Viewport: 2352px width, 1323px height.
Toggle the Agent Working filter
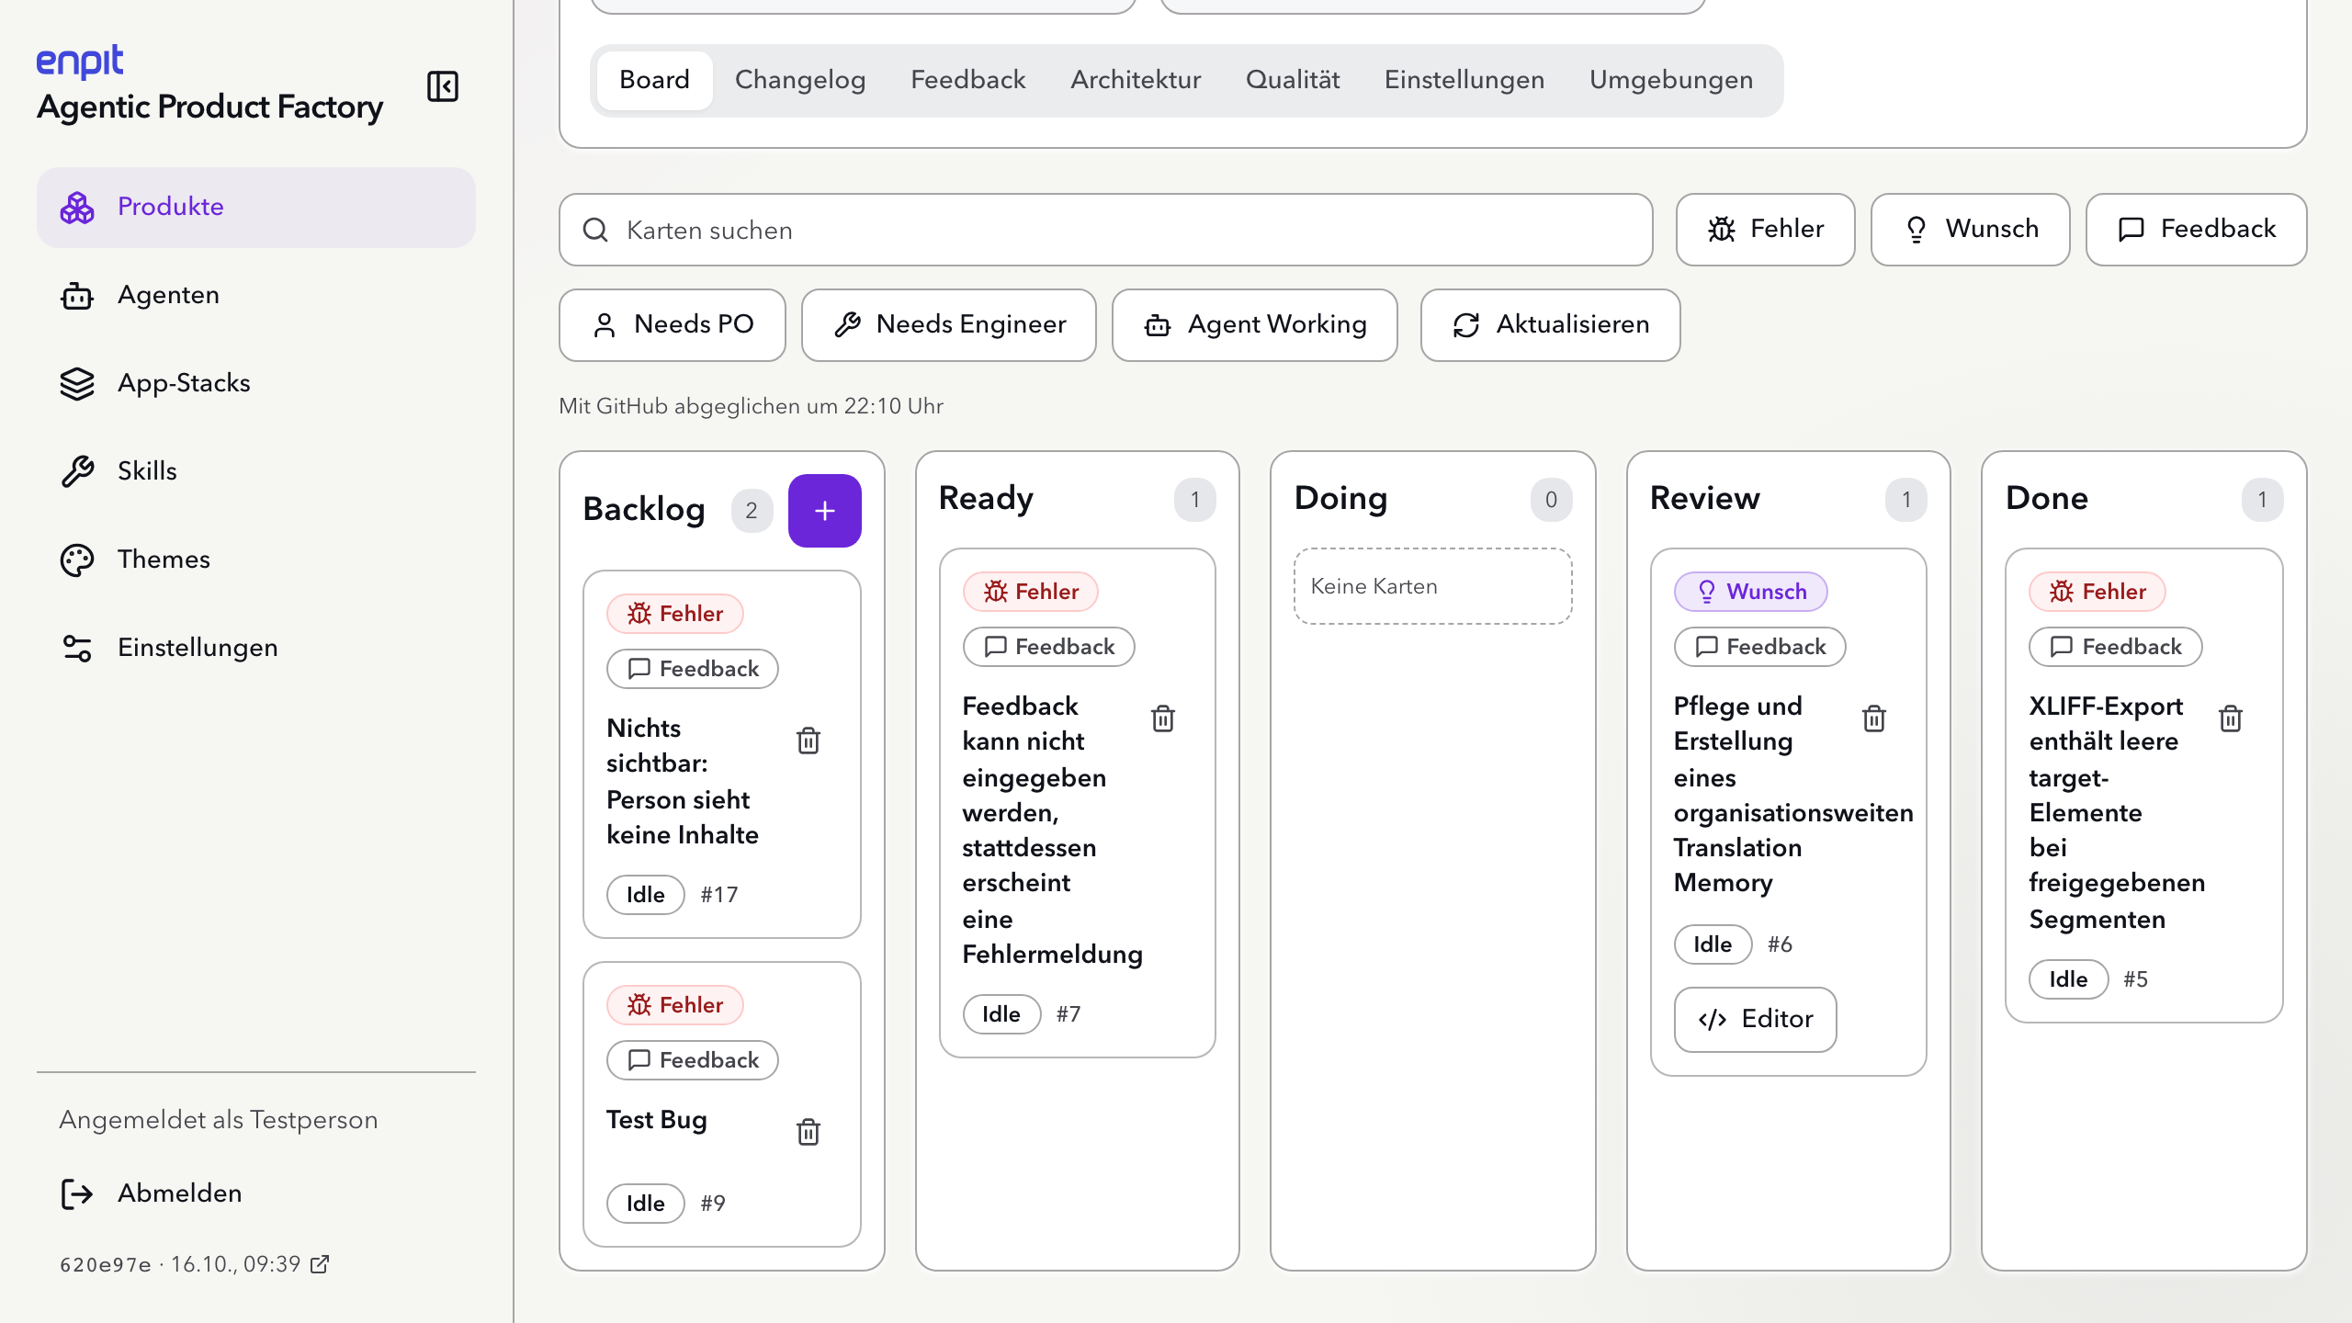pyautogui.click(x=1254, y=325)
